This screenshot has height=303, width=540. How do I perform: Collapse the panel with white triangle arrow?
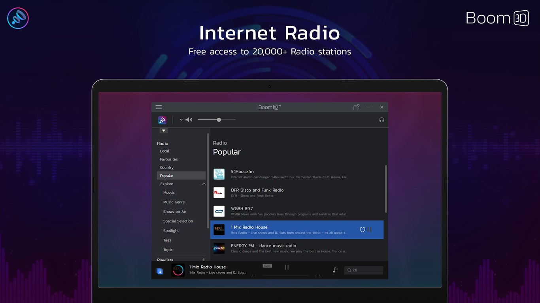click(x=164, y=131)
